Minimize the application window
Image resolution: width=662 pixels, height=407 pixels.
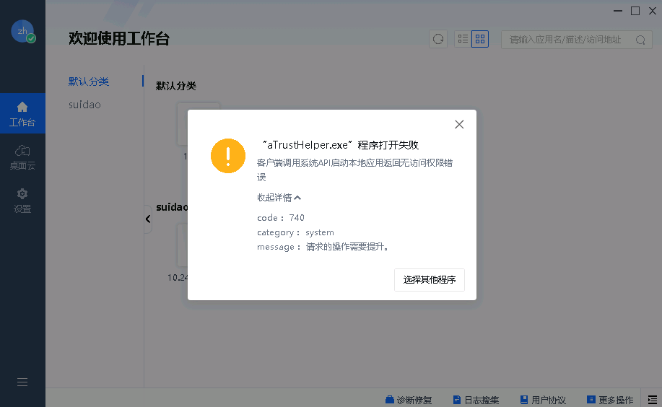[618, 11]
